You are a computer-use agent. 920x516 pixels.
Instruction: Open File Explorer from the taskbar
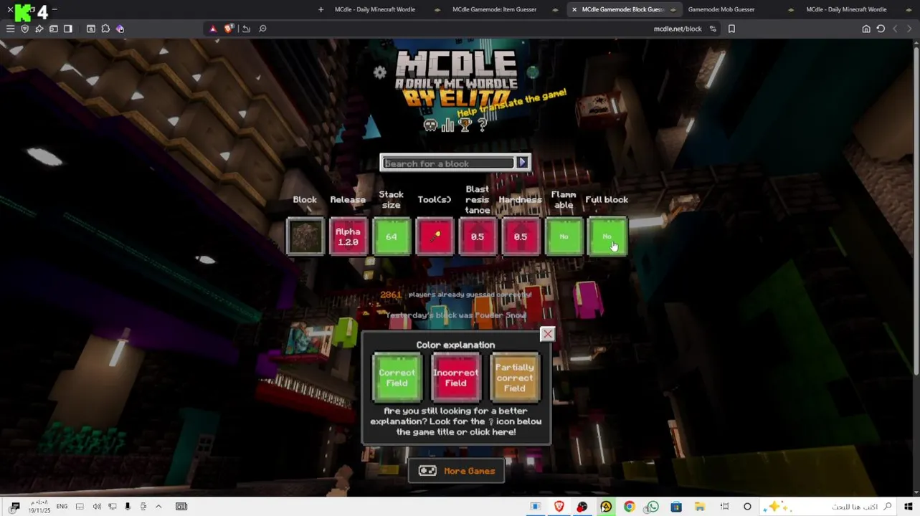point(699,507)
